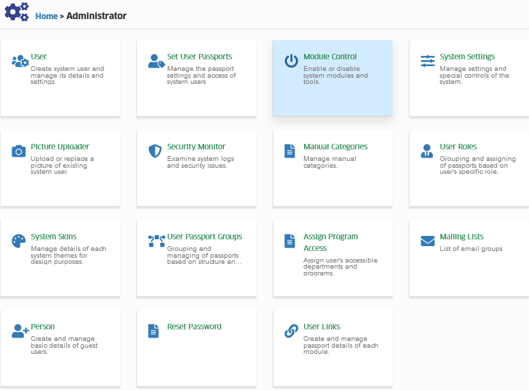Screen dimensions: 529x390
Task: Click 'Create and manage basic details' description
Action: tap(64, 346)
